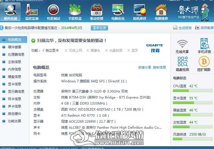Open the 挖矿指数 bitcoin icon
Screen dimensions: 214x149
click(x=204, y=64)
